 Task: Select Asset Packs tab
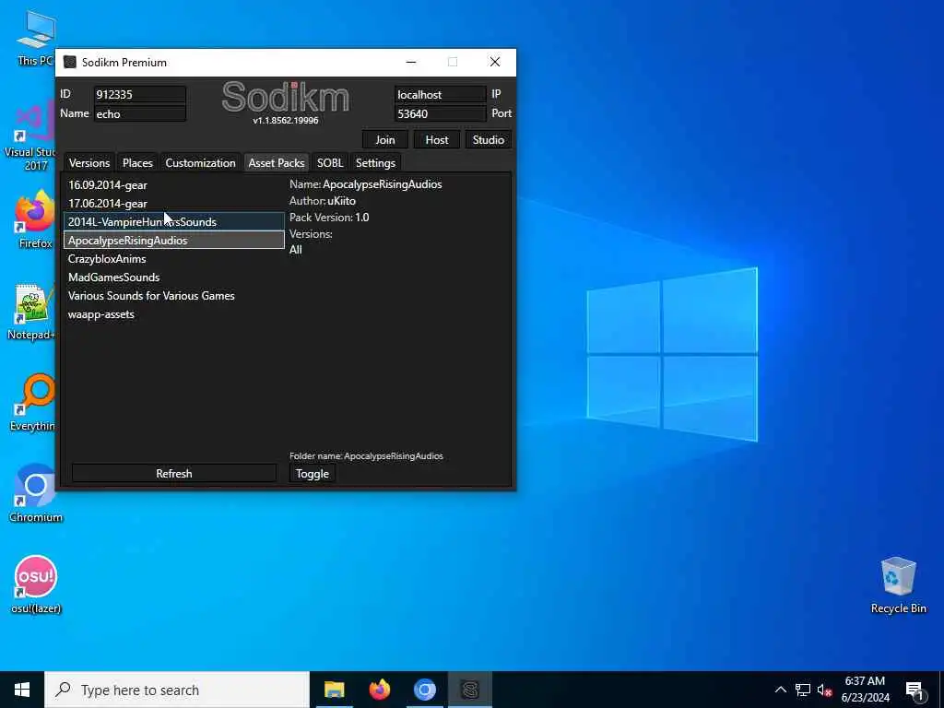(277, 162)
